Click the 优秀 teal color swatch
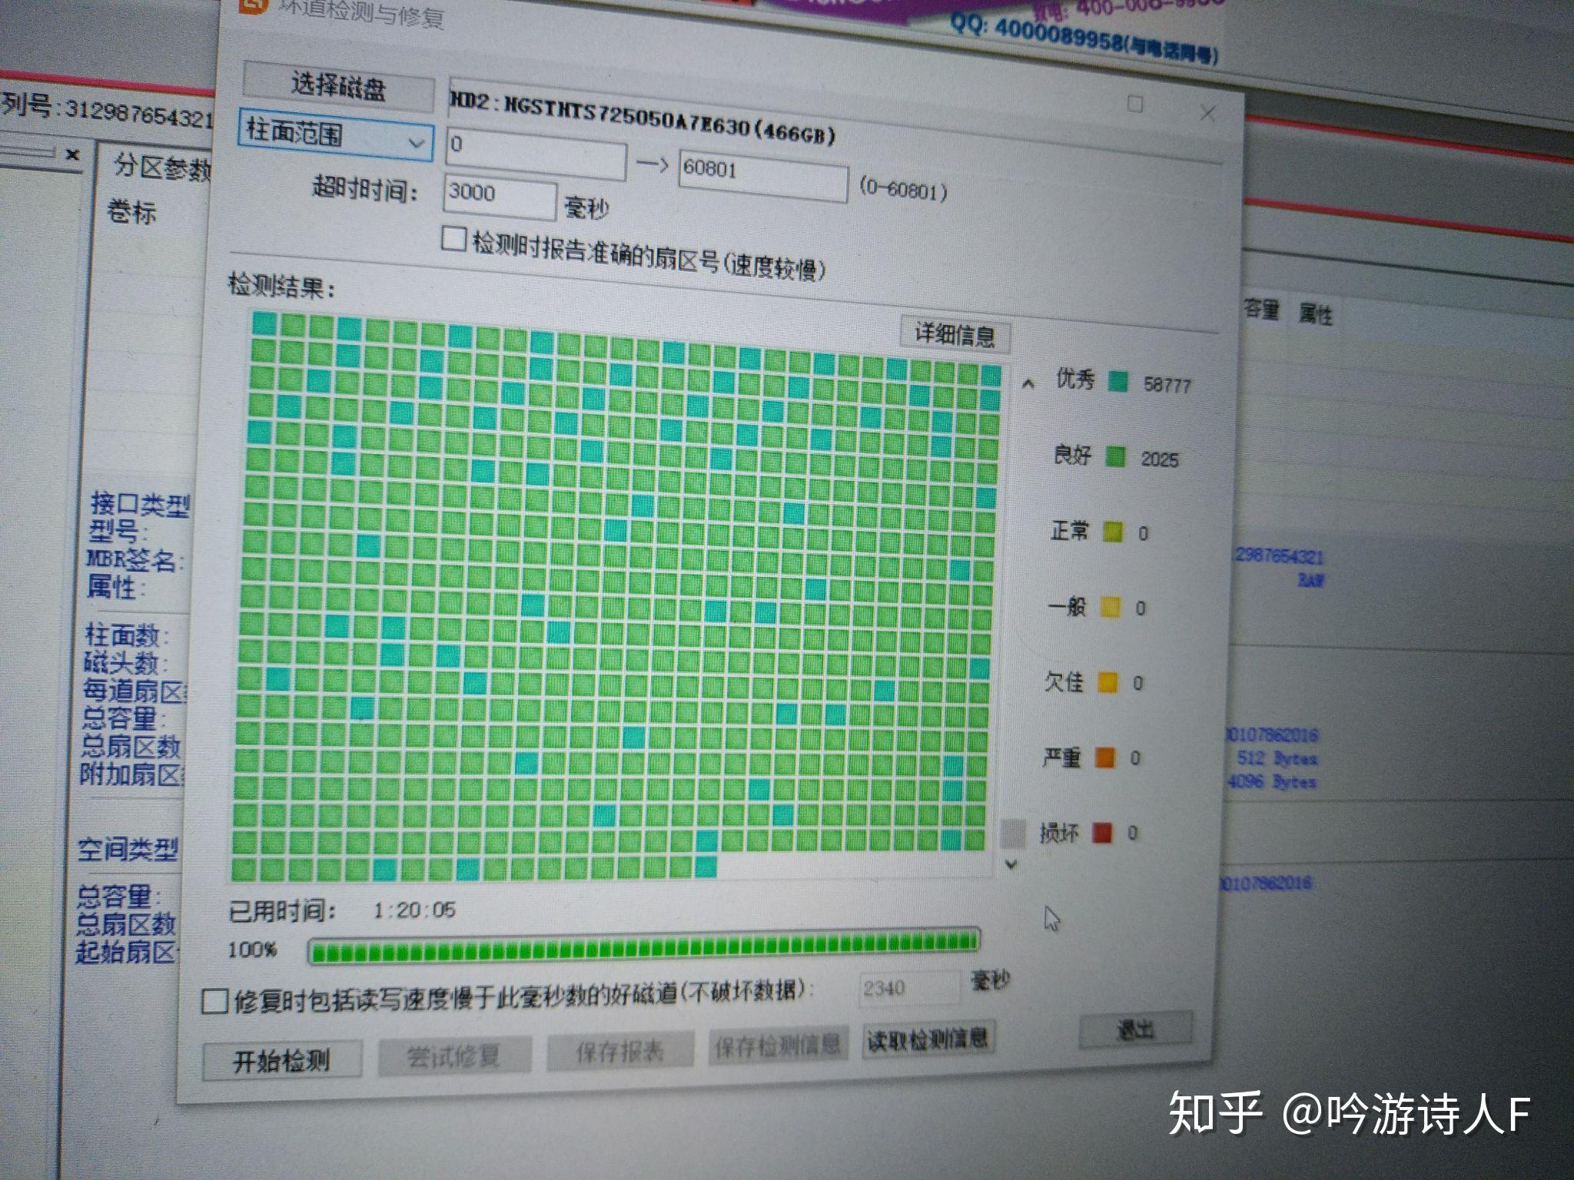 (1119, 381)
